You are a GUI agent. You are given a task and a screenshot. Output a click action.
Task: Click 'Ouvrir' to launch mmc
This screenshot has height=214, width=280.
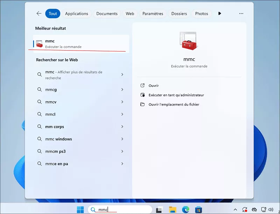pos(154,85)
